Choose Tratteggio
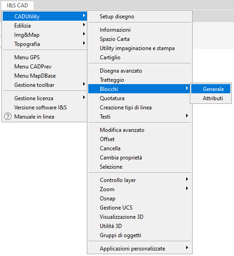This screenshot has height=256, width=234. click(139, 80)
